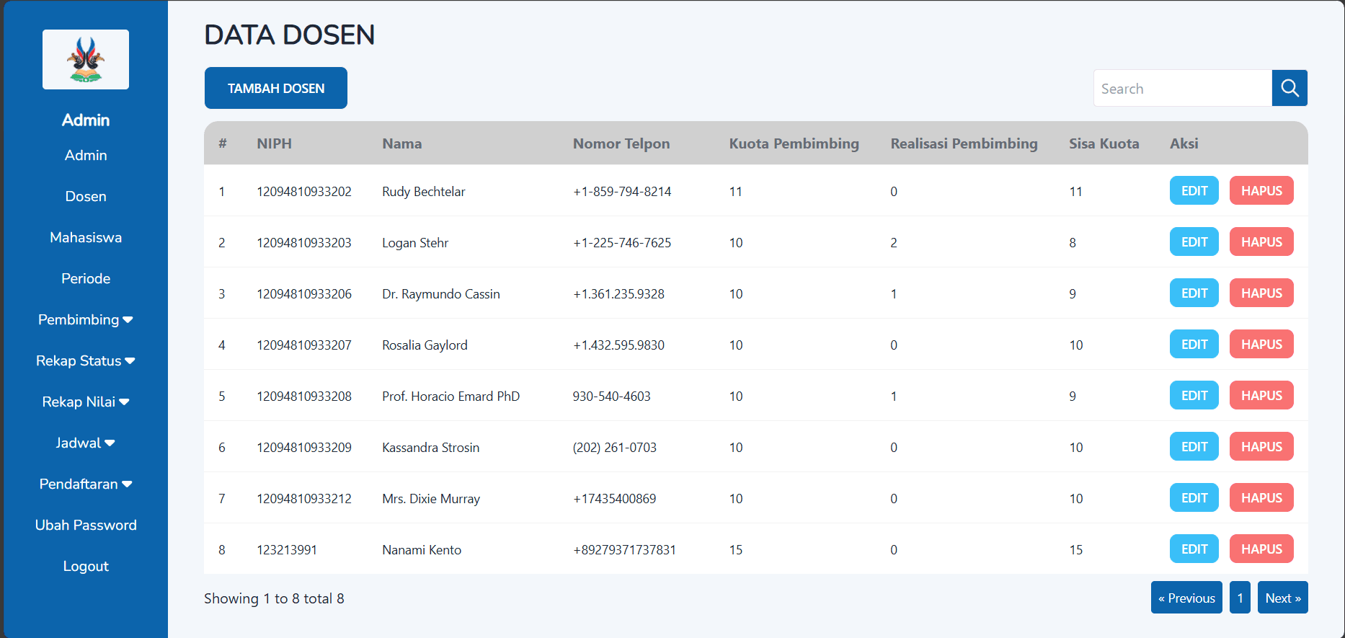Open the Pendaftaran submenu

(x=85, y=484)
